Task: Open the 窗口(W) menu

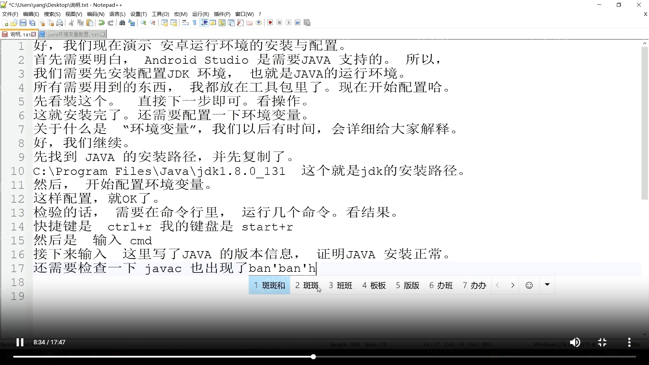Action: (244, 14)
